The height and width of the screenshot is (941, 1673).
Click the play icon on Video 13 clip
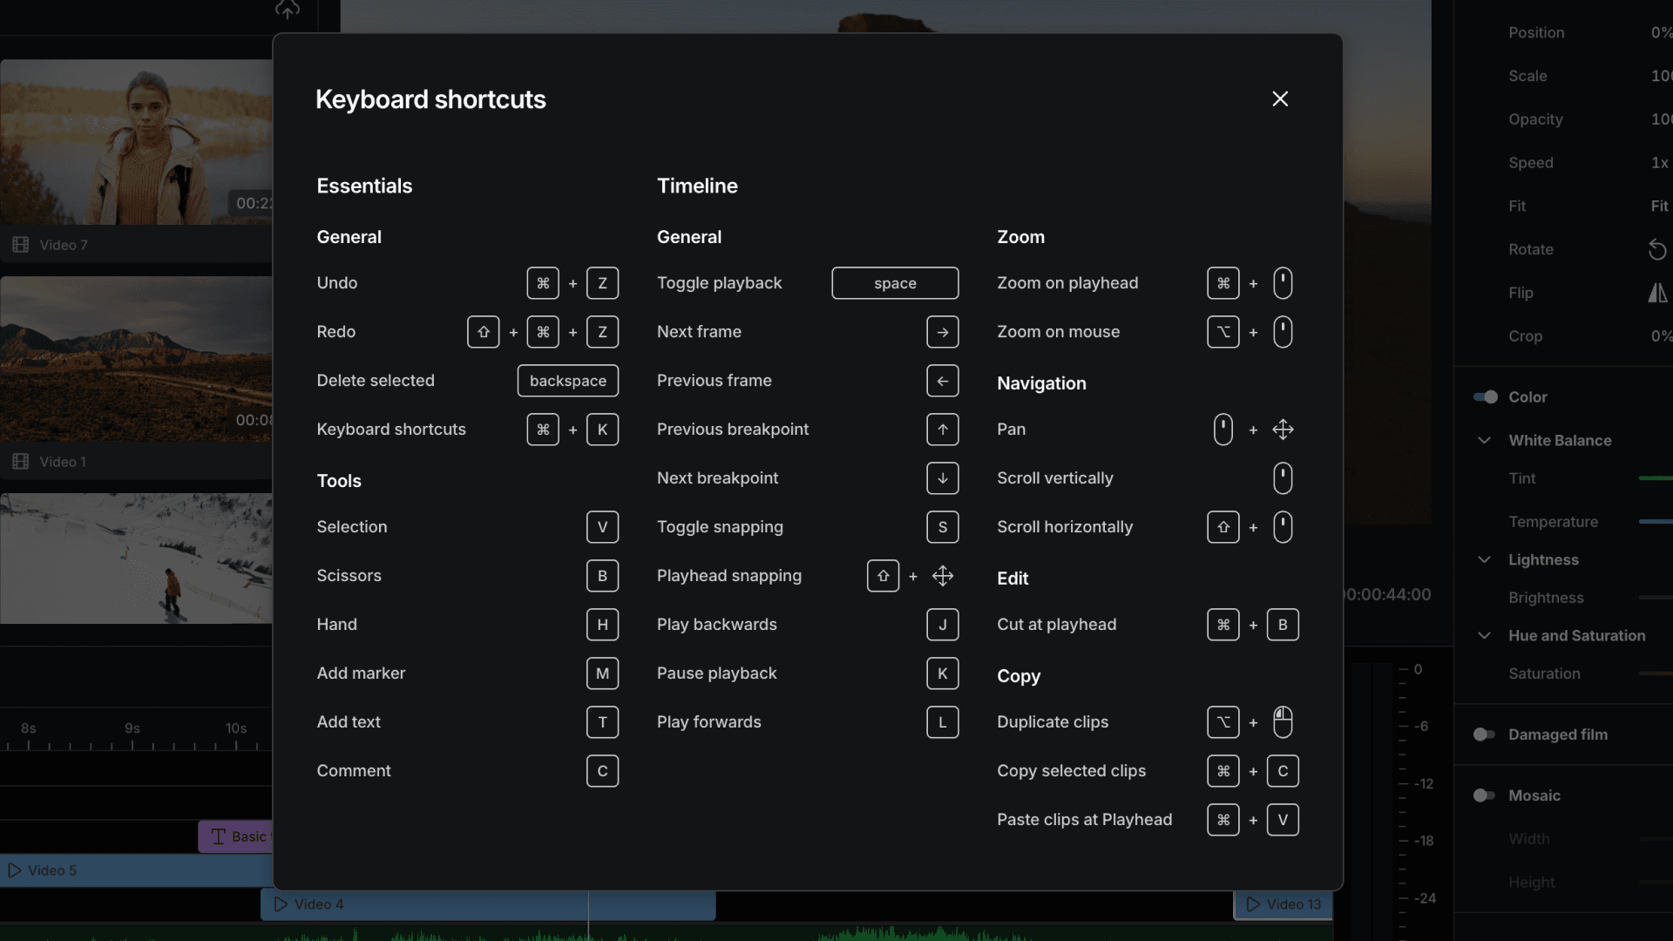1253,904
